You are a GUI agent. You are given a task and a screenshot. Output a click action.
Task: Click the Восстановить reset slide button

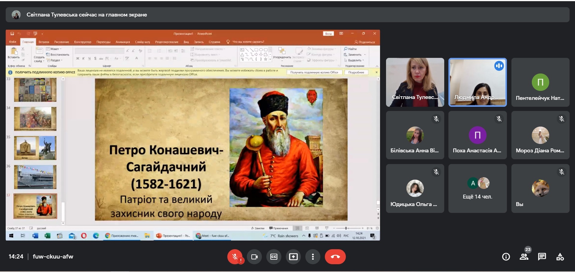coord(58,55)
